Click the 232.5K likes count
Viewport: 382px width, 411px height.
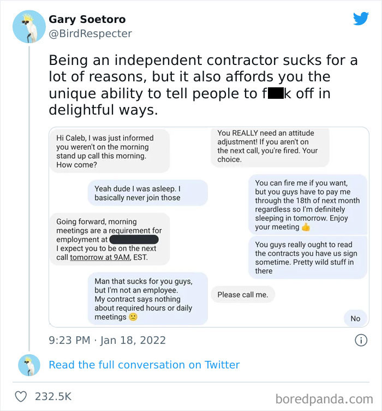click(53, 396)
